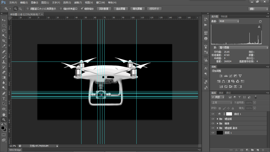Toggle the layer filter switch
Viewport: 270px width, 152px height.
pos(256,97)
